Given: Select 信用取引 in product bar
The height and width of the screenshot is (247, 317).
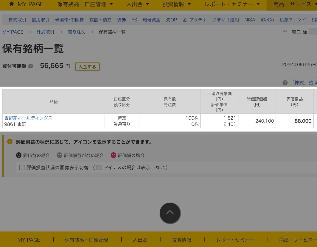Looking at the screenshot, I should coord(41,20).
